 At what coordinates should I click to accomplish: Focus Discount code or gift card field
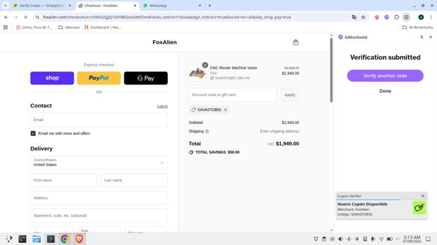[233, 95]
